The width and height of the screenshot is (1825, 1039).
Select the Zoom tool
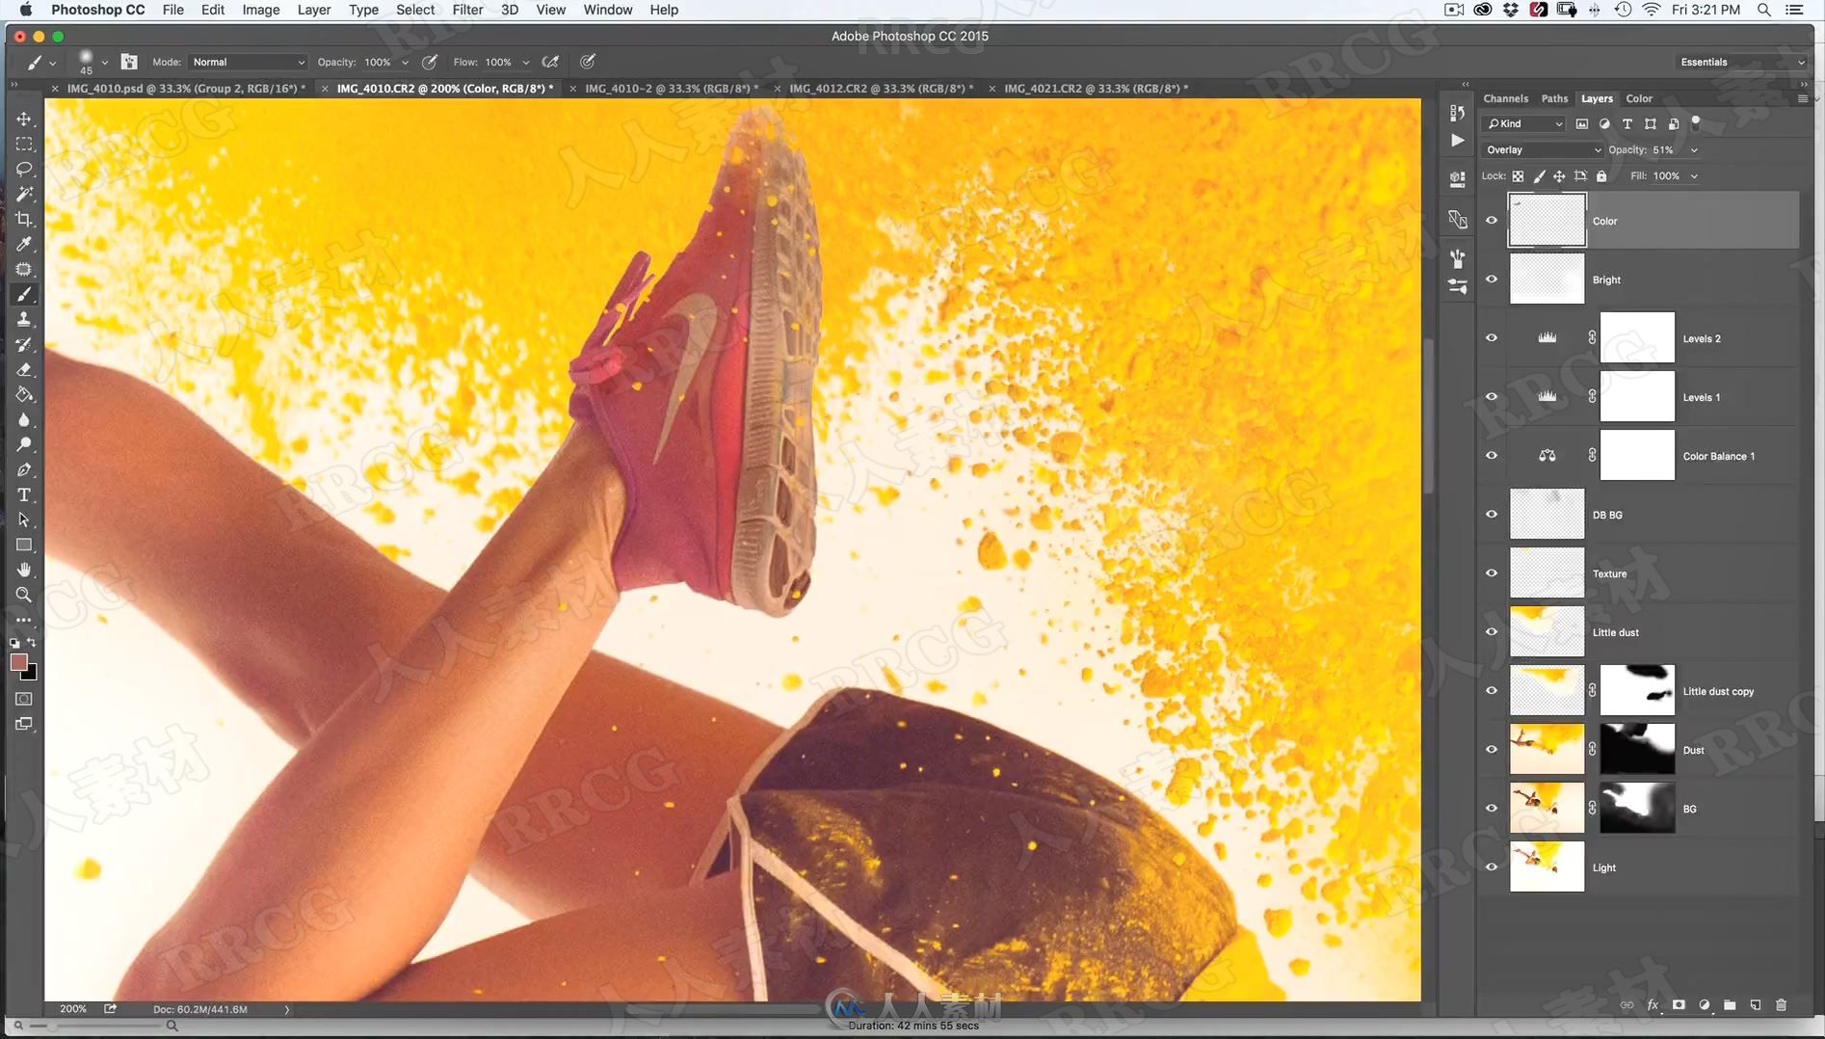tap(24, 595)
